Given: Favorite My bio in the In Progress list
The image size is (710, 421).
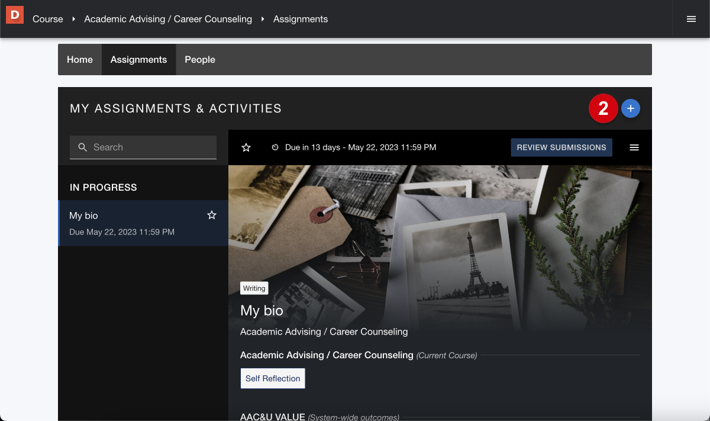Looking at the screenshot, I should (211, 215).
